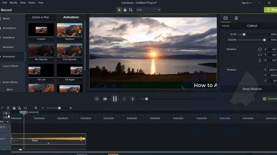Adjust the Scale slider handle

244,34
